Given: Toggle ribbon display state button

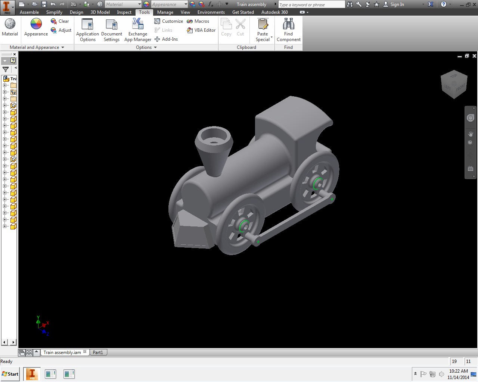Looking at the screenshot, I should coord(303,12).
